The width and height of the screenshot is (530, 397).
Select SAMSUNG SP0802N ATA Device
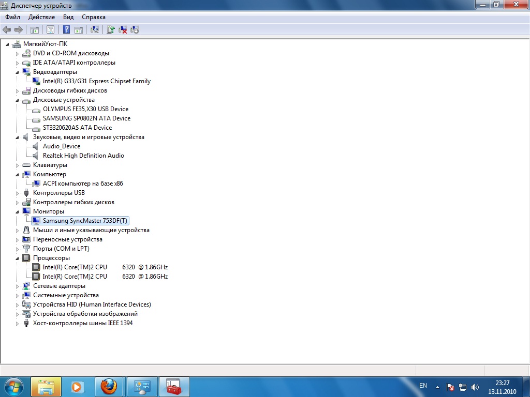[x=86, y=118]
